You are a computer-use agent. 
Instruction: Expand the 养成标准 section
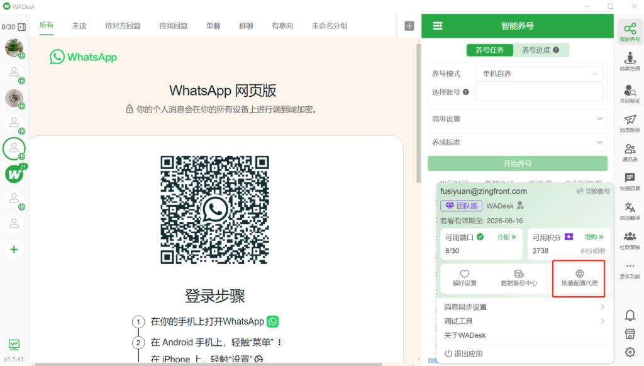pyautogui.click(x=517, y=143)
